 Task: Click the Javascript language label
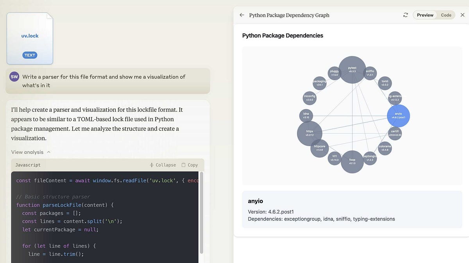(x=28, y=165)
